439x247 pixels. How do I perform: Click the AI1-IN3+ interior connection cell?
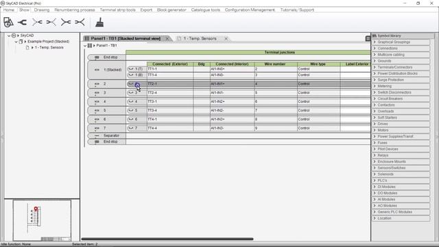pyautogui.click(x=232, y=119)
